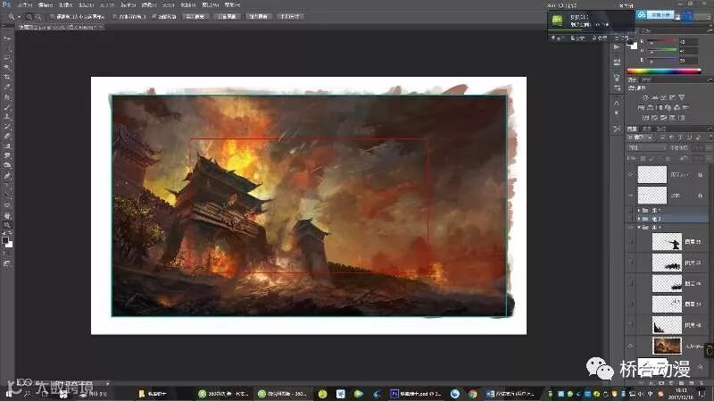
Task: Add a Curves adjustment from Adjustments panel
Action: [663, 97]
